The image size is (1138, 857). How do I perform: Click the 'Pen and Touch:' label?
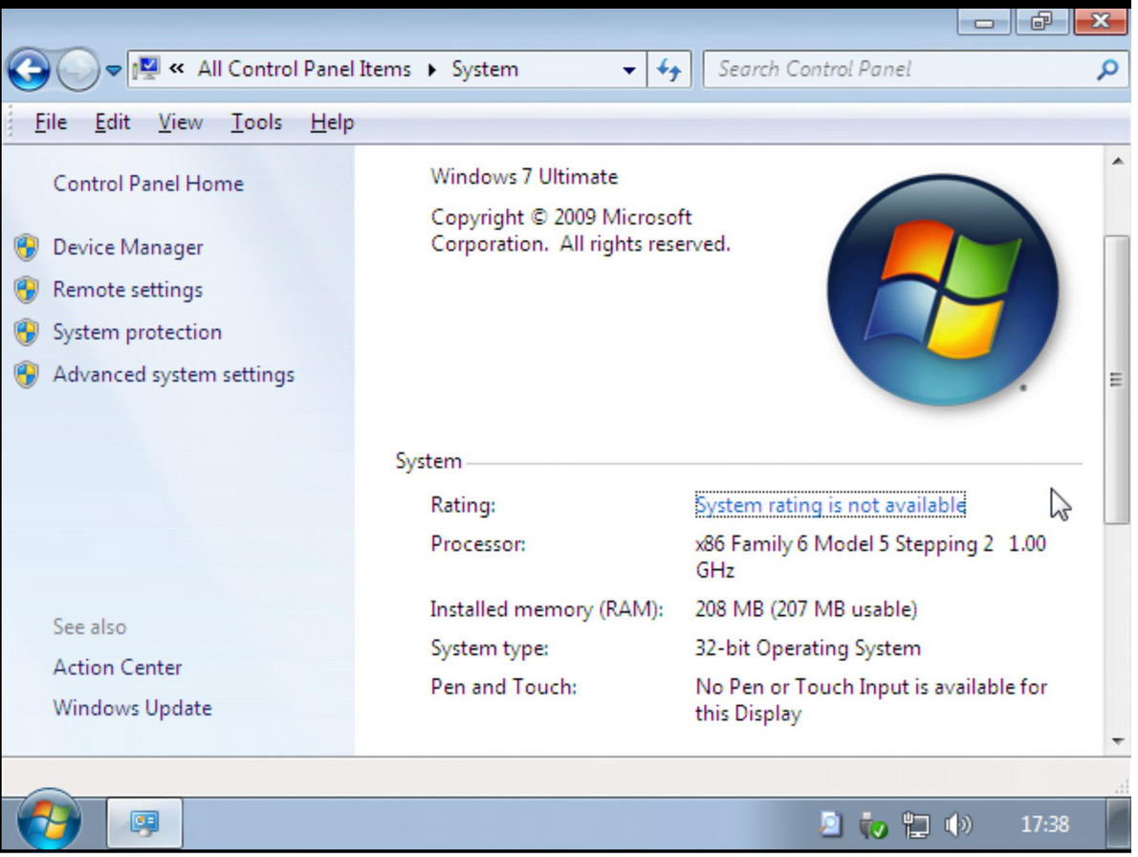[x=503, y=687]
